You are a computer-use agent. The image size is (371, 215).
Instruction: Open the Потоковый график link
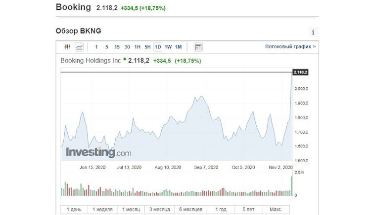point(290,47)
